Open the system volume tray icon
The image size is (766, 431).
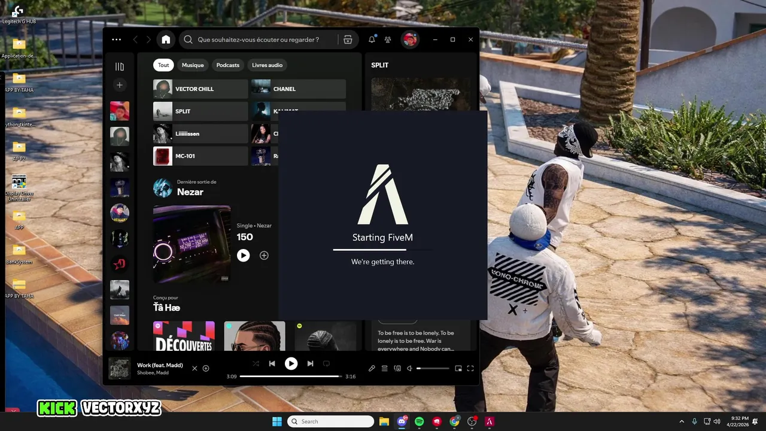[x=717, y=421]
